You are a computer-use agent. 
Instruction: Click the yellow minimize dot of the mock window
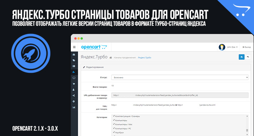(79, 38)
